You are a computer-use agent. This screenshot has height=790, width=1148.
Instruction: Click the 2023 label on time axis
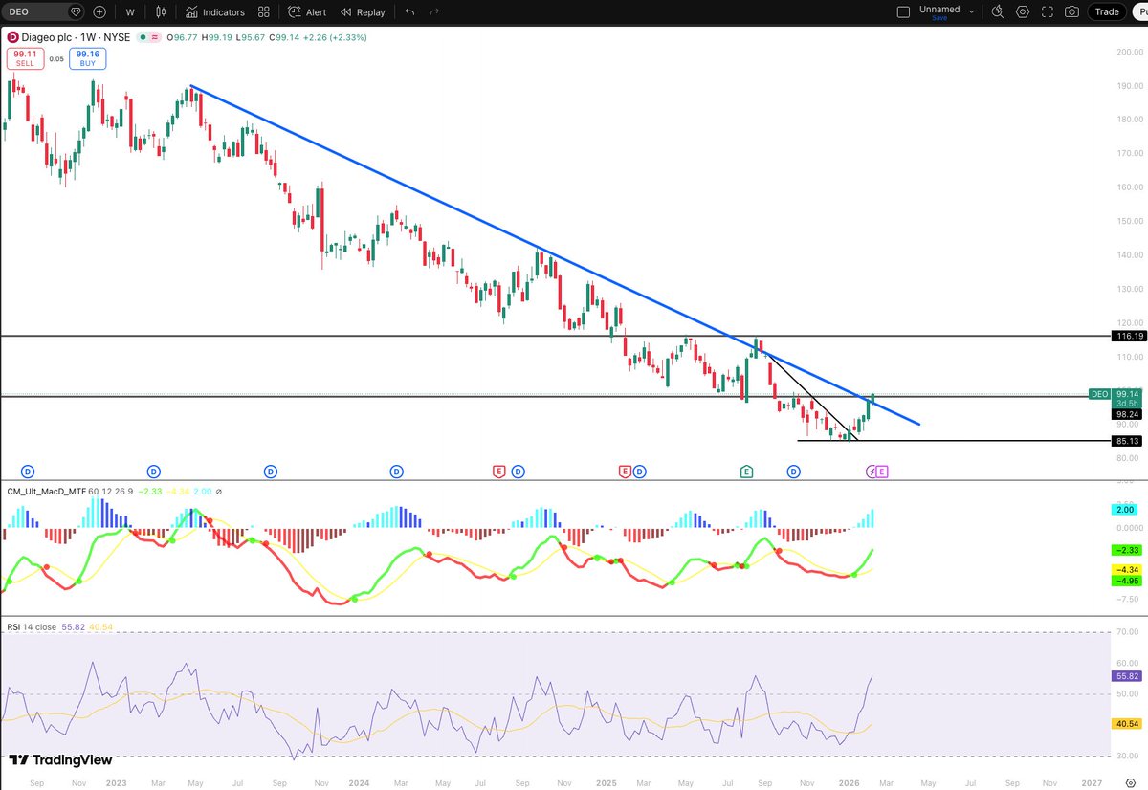[x=116, y=782]
